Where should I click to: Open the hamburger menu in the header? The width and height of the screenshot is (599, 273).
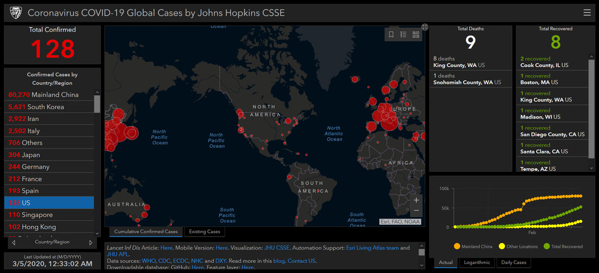coord(586,12)
